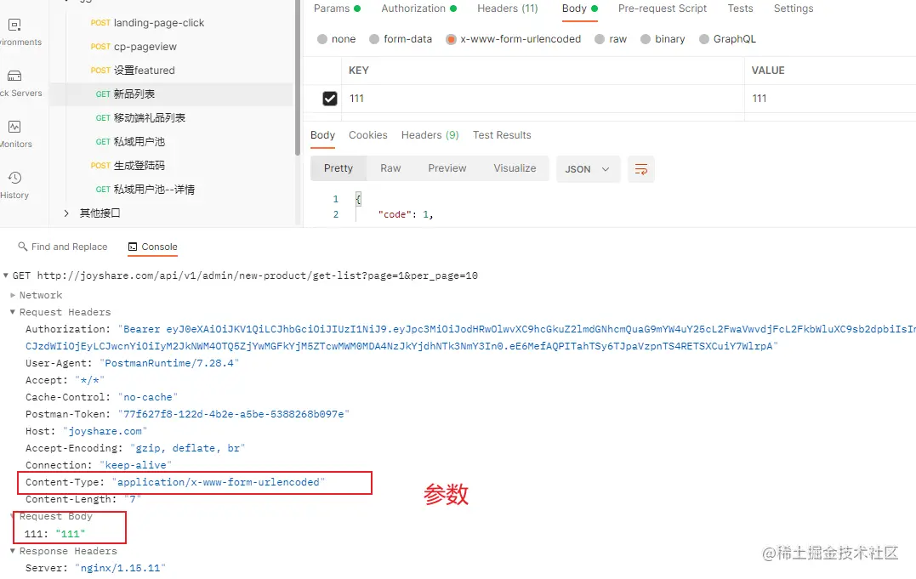
Task: Select the none body type radio
Action: [x=321, y=39]
